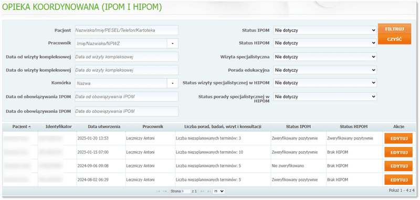Edit the row created 2025-01-15 07:00
Image resolution: width=420 pixels, height=200 pixels.
tap(398, 152)
